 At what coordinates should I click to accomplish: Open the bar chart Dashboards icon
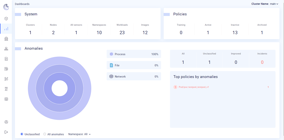coord(6,29)
